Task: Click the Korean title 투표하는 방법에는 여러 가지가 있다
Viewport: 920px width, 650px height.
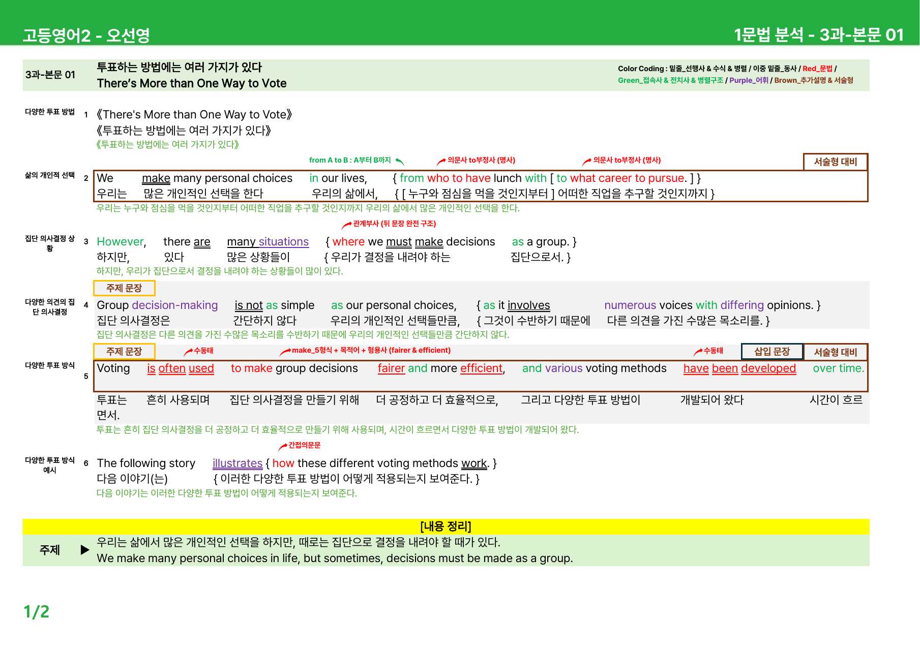Action: pos(179,67)
